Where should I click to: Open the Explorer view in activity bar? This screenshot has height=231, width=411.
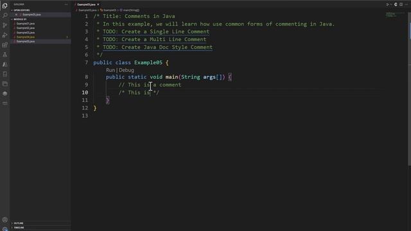(x=4, y=6)
